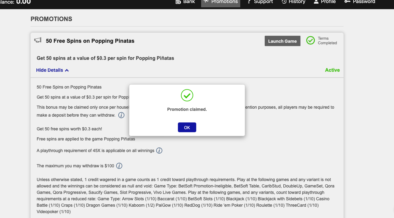Viewport: 394px width, 218px height.
Task: Click the green Terms Completed checkmark
Action: tap(311, 41)
